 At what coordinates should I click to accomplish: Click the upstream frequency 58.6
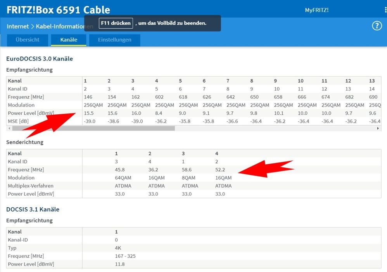tap(187, 170)
